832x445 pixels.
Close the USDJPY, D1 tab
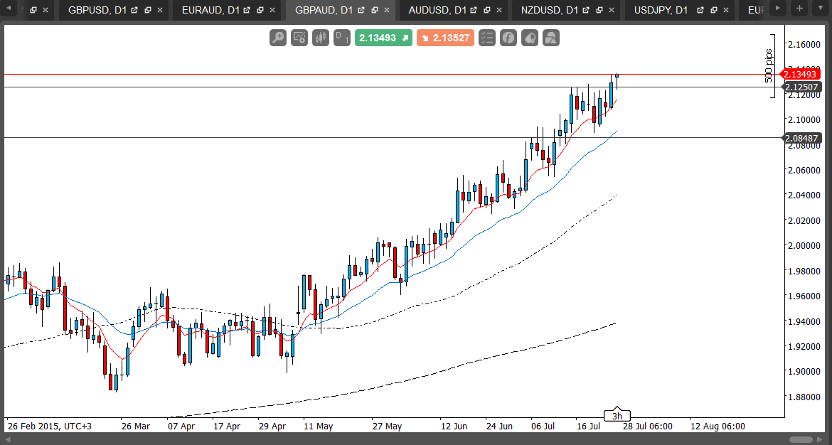(727, 10)
